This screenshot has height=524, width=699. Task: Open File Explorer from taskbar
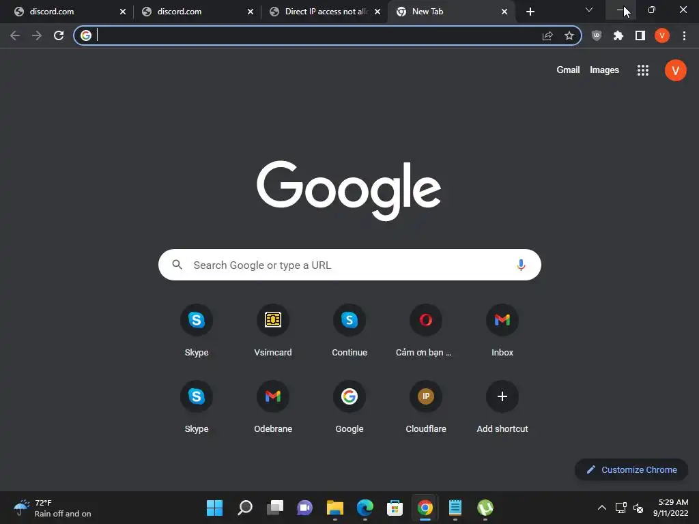pyautogui.click(x=334, y=508)
